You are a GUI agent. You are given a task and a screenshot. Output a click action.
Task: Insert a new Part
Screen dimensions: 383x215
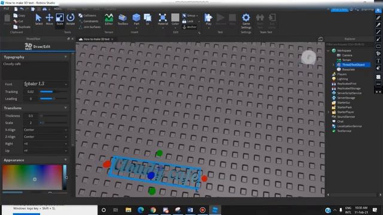click(136, 19)
